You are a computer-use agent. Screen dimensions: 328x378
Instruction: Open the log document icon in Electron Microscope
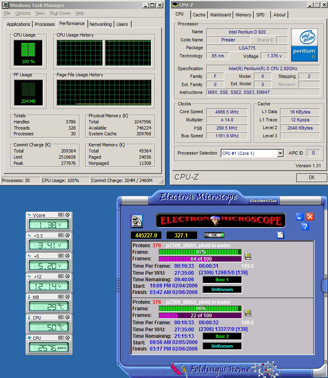(x=280, y=235)
